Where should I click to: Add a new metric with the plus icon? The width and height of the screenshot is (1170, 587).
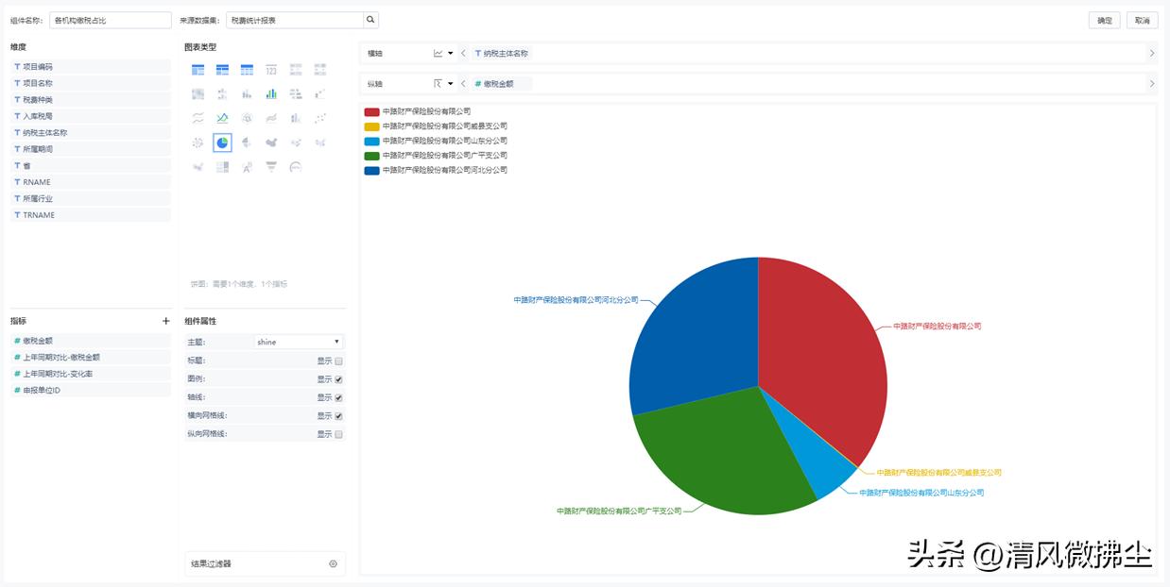(x=166, y=321)
